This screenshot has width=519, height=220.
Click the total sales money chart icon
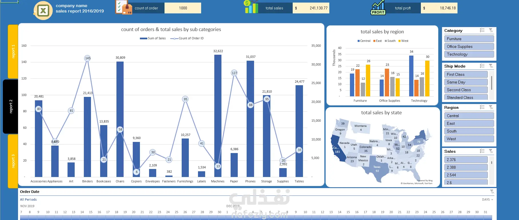(x=251, y=7)
